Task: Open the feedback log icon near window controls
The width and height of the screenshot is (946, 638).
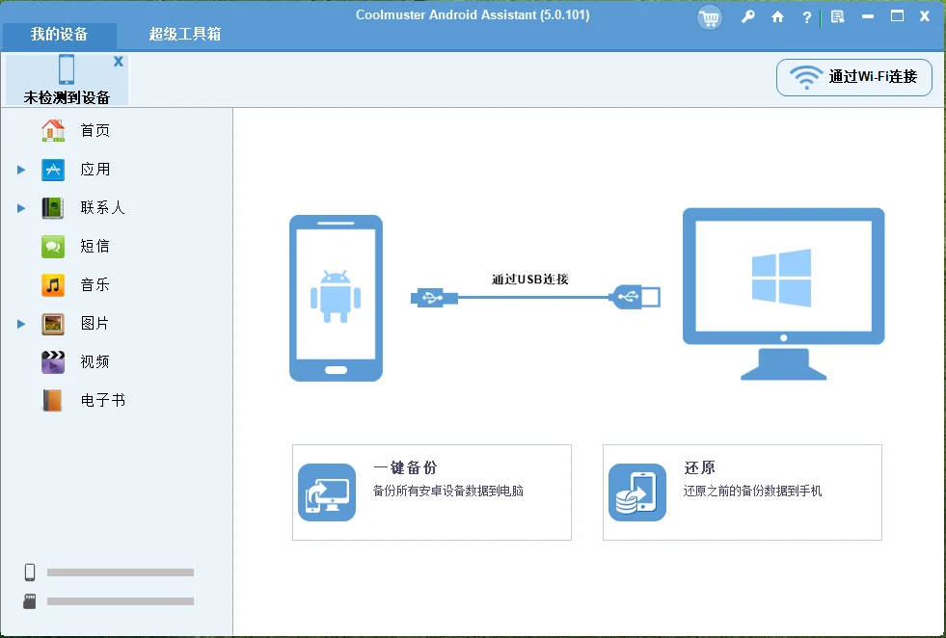Action: 837,17
